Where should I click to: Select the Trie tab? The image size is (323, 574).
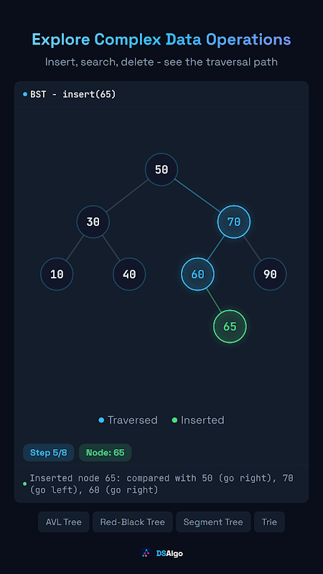(270, 522)
